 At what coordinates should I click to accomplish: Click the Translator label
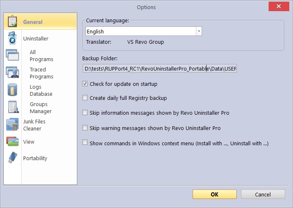pos(98,42)
